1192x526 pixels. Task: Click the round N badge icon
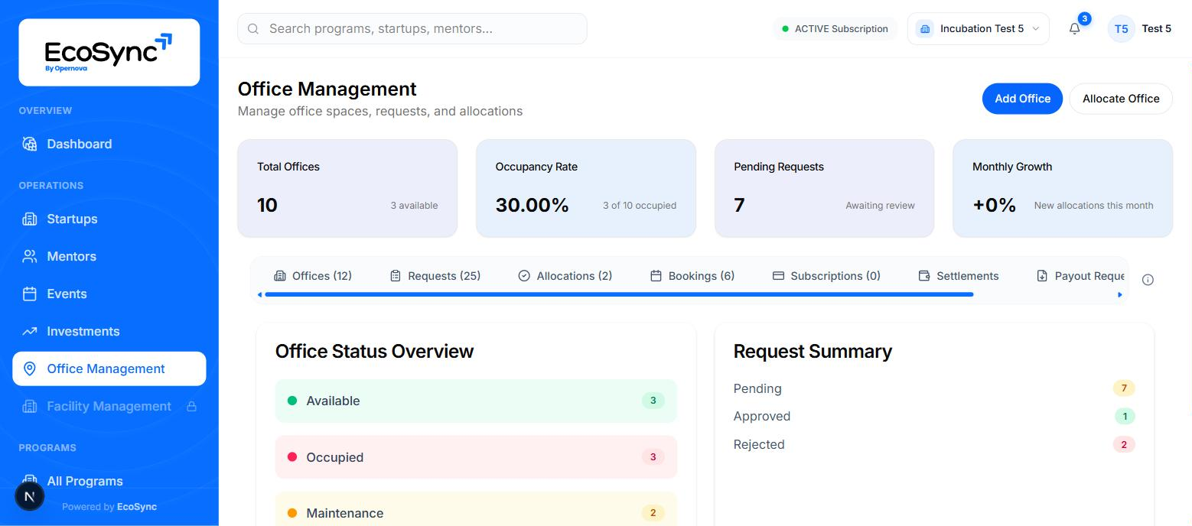pyautogui.click(x=30, y=496)
